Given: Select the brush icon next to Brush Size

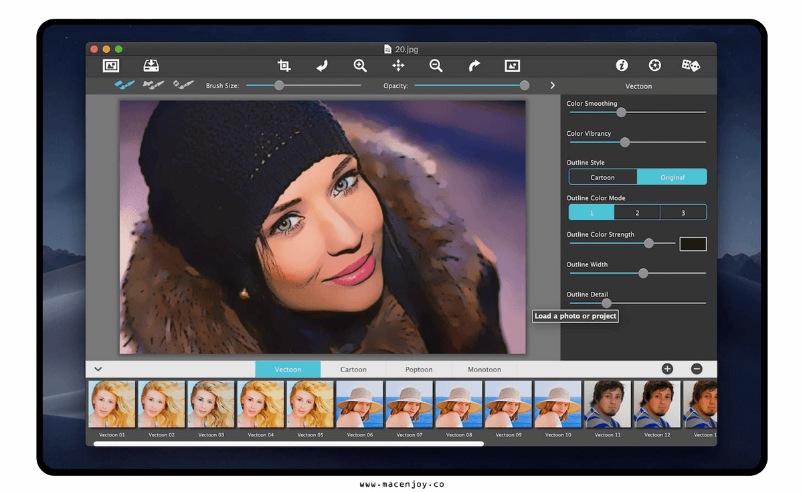Looking at the screenshot, I should pos(183,85).
